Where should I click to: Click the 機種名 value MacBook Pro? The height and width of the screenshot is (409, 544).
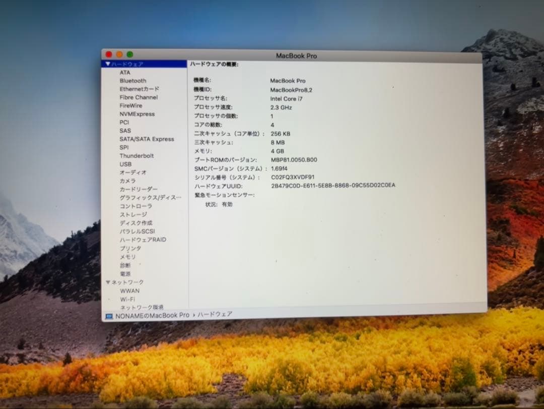[288, 81]
